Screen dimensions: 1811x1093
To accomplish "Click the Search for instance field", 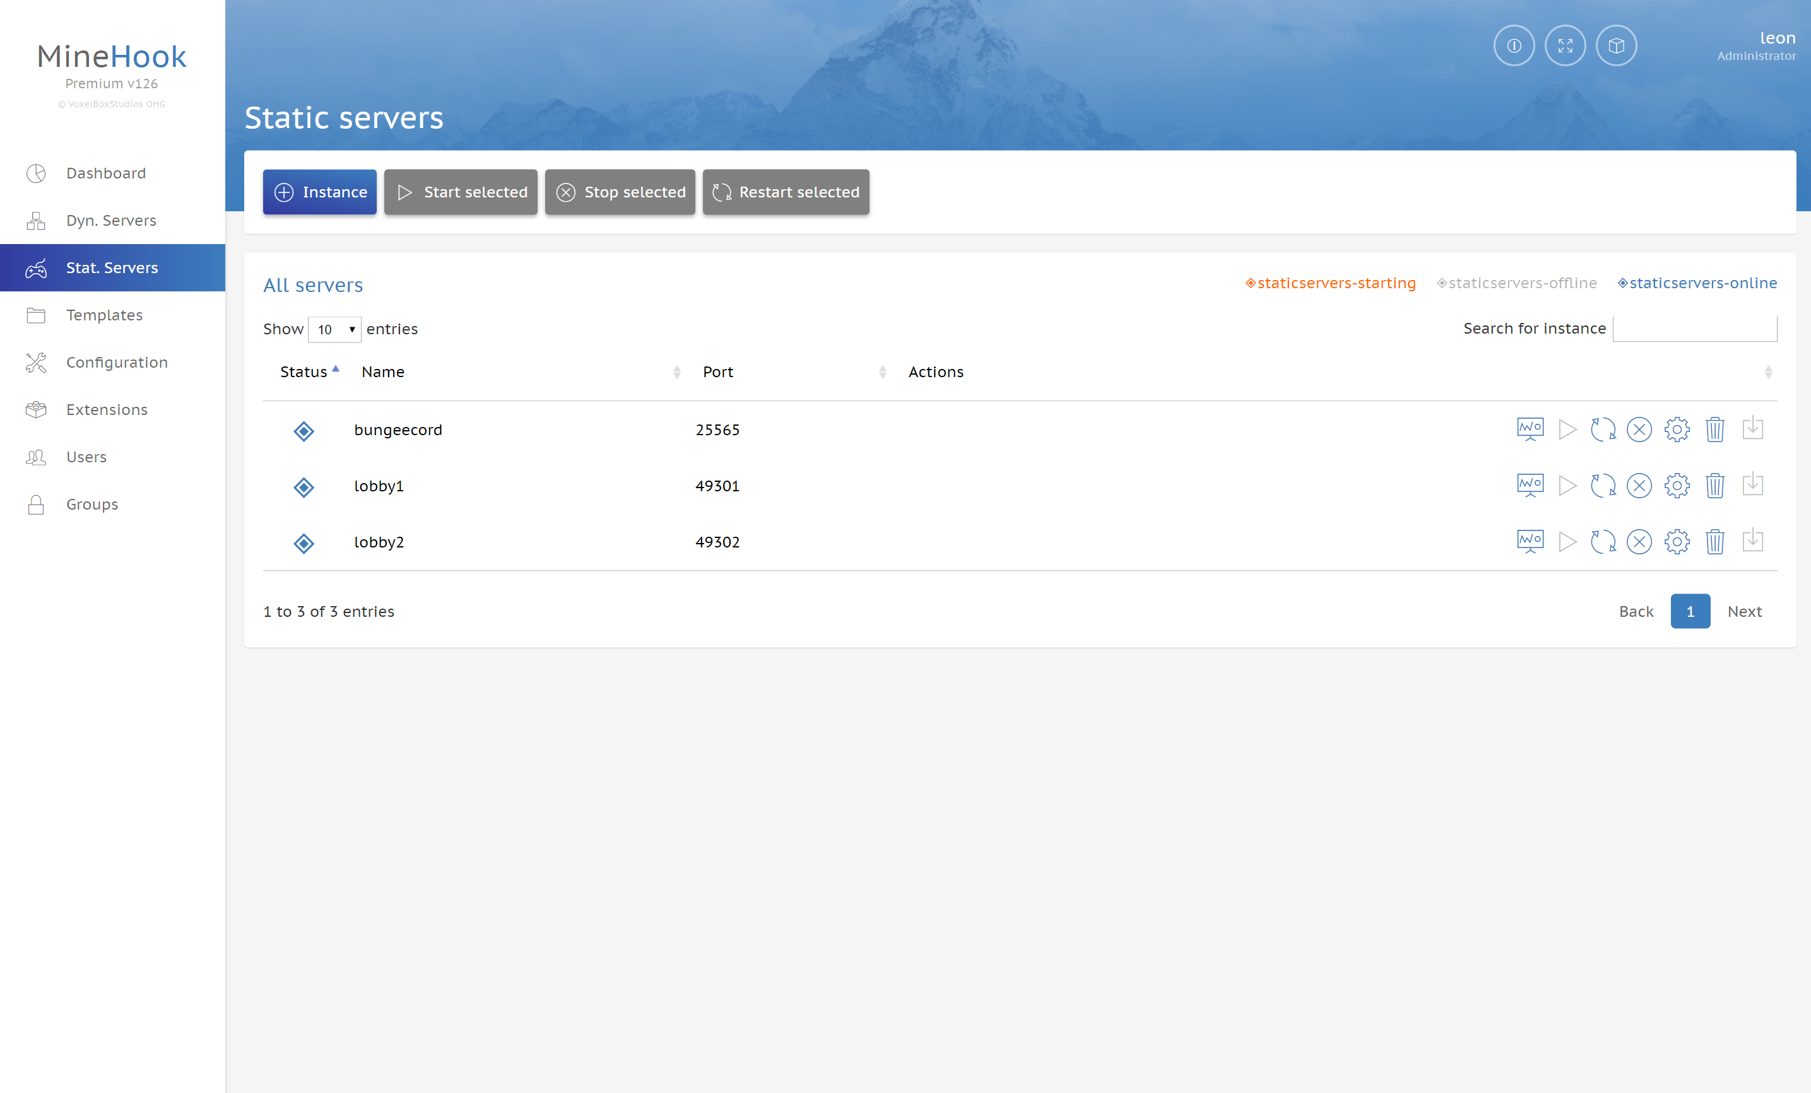I will (1694, 329).
